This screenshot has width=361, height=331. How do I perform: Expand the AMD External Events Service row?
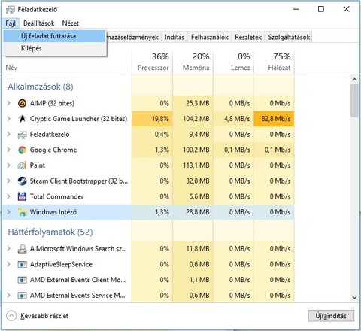pos(9,295)
